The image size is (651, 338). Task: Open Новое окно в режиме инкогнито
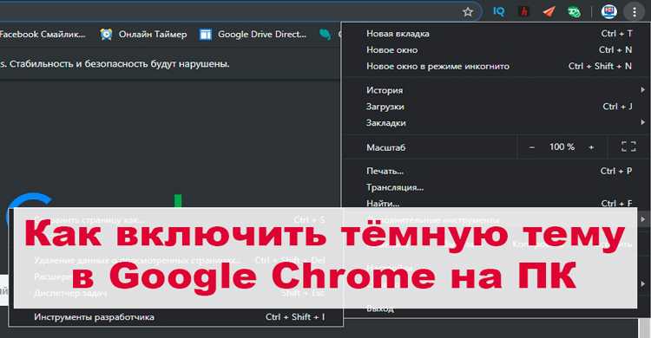[x=496, y=66]
